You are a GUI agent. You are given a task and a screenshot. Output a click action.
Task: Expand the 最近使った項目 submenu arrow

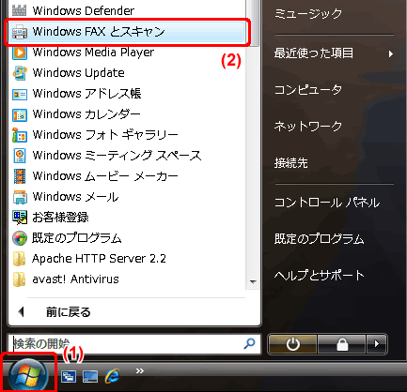[x=390, y=54]
